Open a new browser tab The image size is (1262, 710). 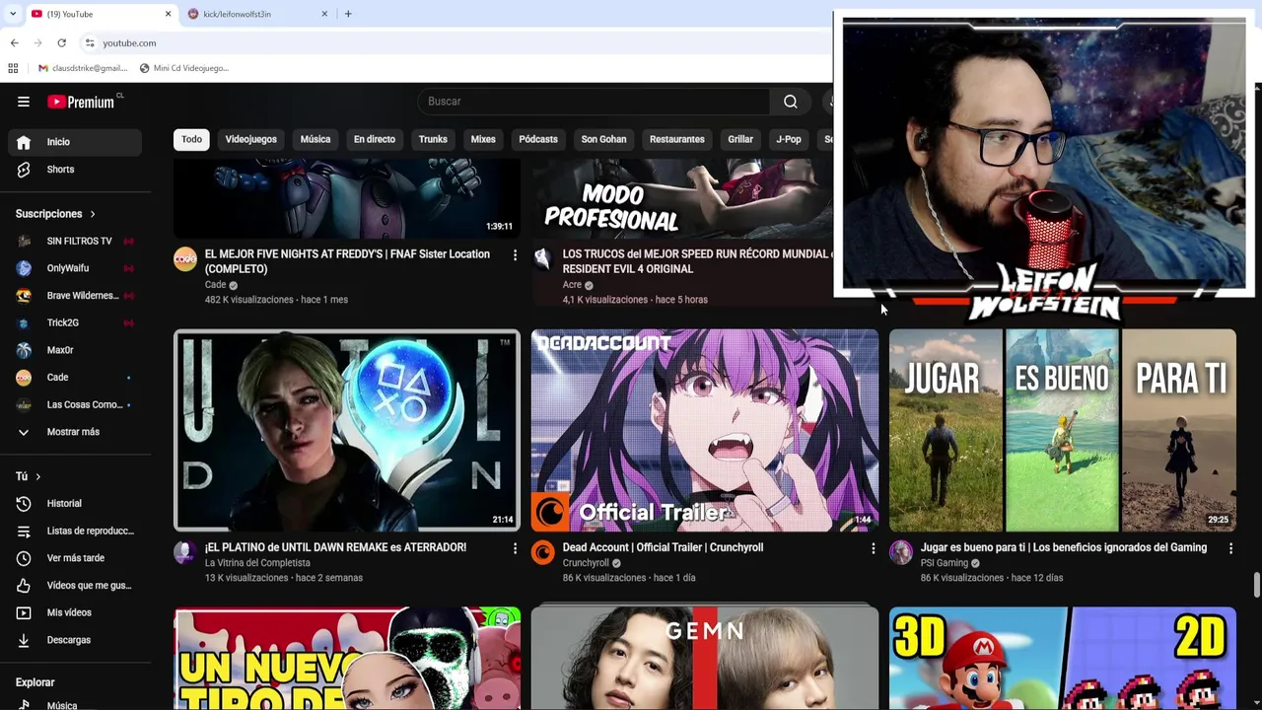[x=348, y=14]
